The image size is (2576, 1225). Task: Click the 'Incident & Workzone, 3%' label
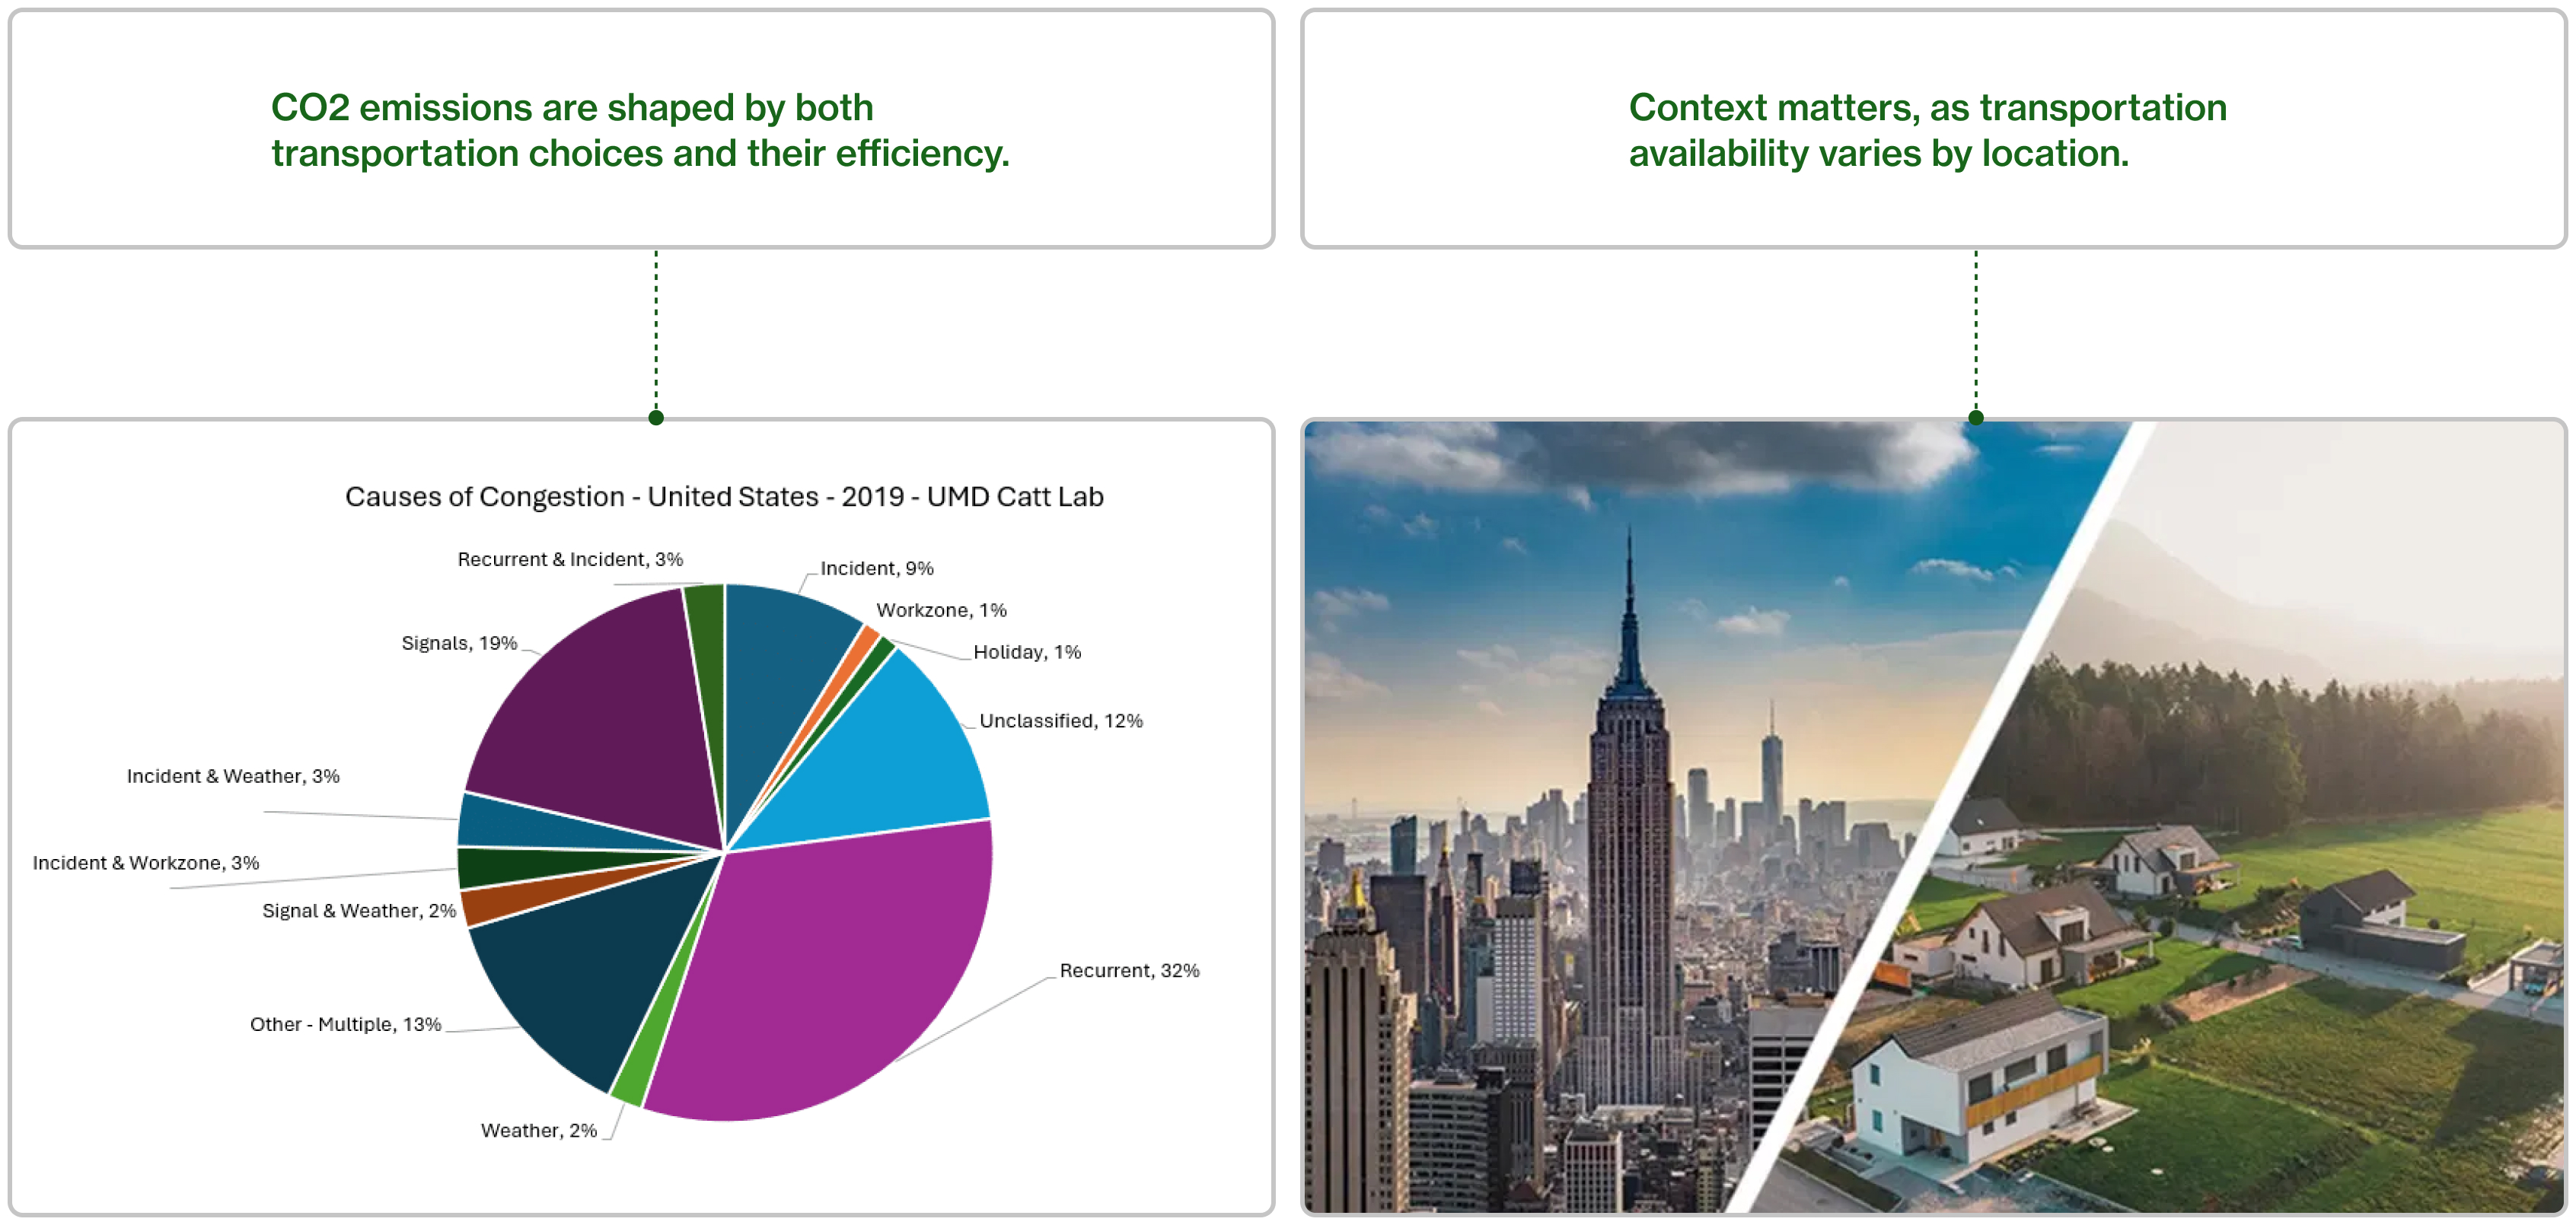tap(146, 862)
